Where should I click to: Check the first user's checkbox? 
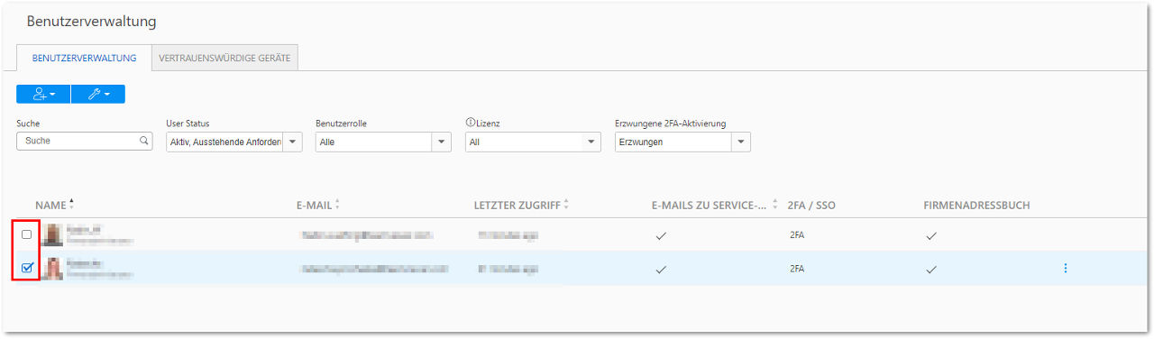point(26,234)
